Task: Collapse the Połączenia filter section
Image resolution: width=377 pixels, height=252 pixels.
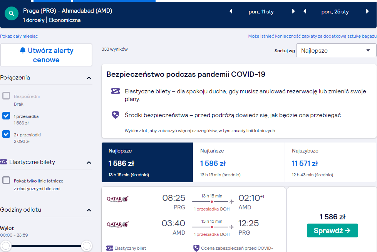Action: click(x=89, y=78)
